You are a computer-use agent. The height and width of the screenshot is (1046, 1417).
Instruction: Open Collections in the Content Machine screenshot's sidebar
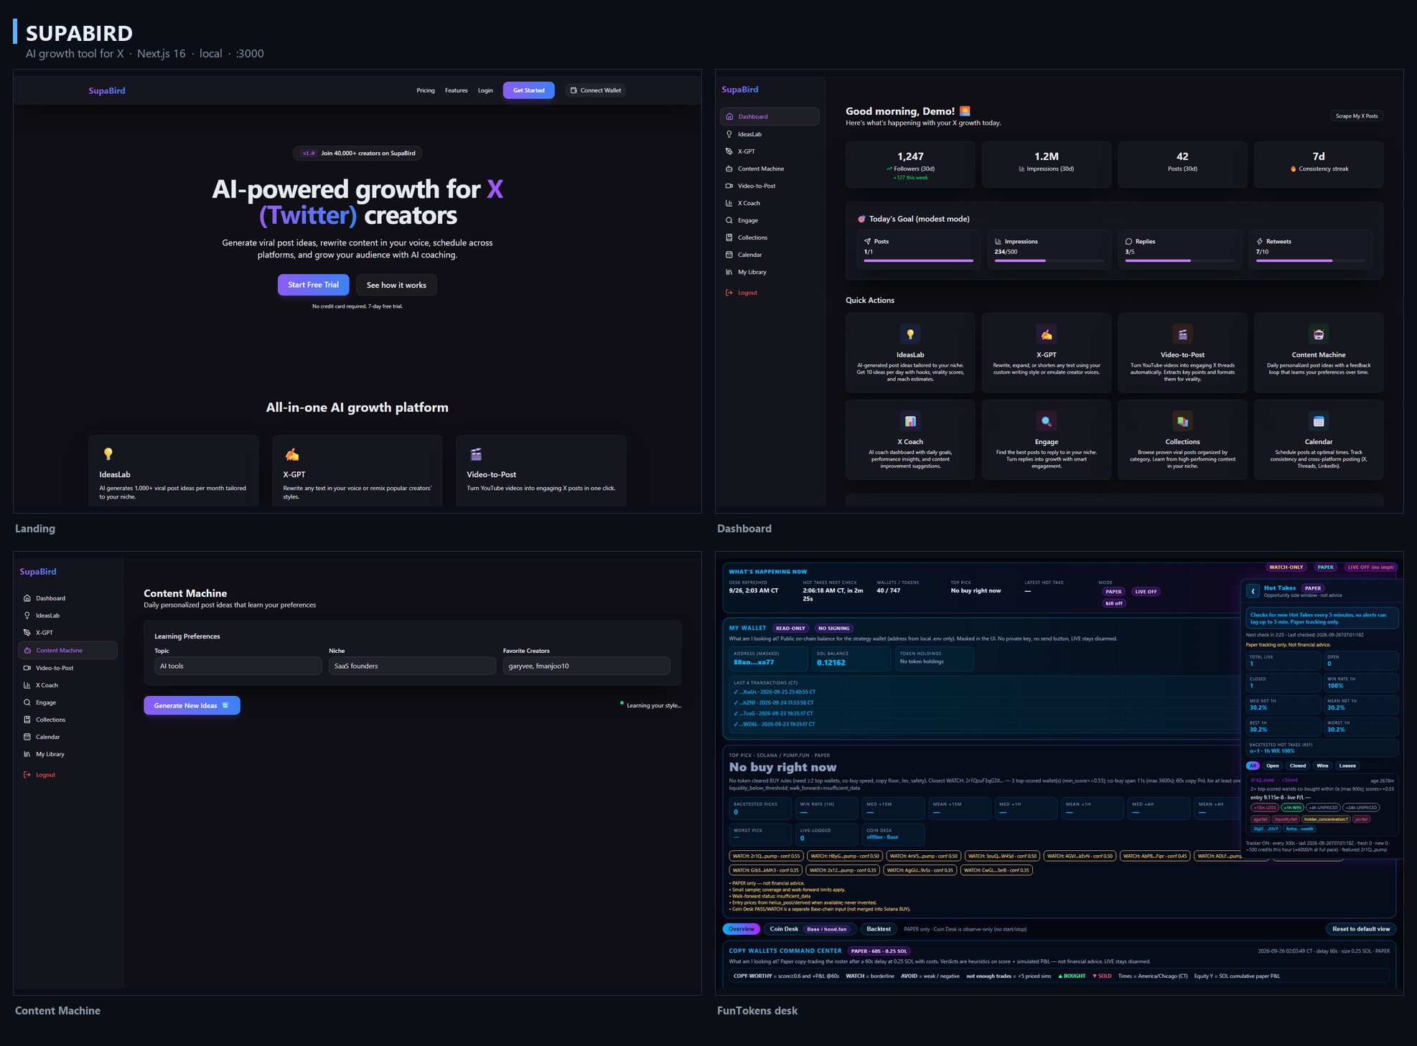tap(67, 720)
